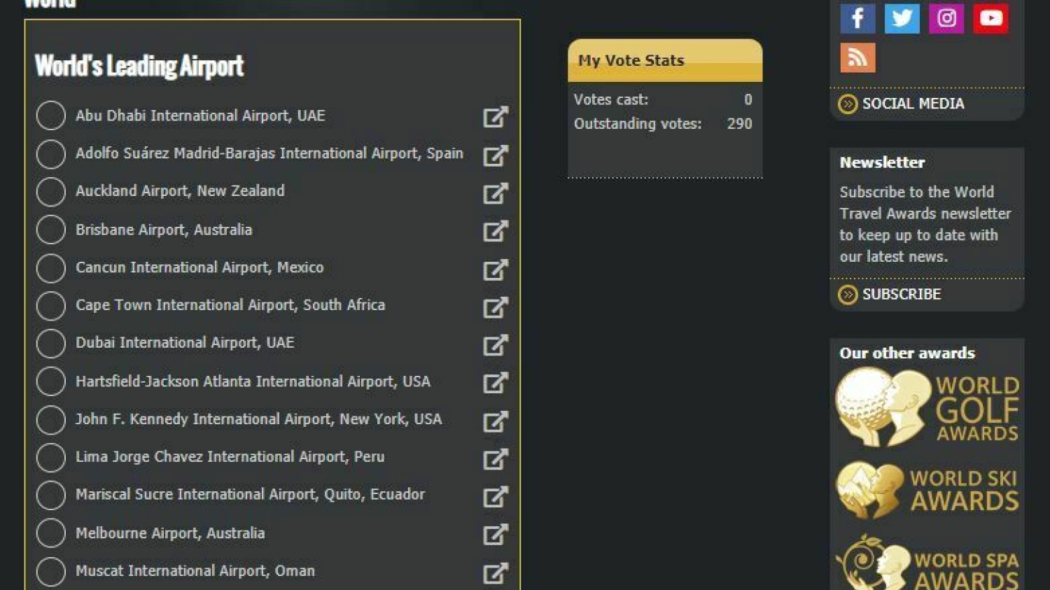Open the RSS feed icon

(857, 57)
